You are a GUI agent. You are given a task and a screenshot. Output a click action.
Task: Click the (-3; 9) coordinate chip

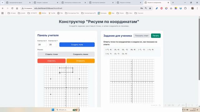151,49
